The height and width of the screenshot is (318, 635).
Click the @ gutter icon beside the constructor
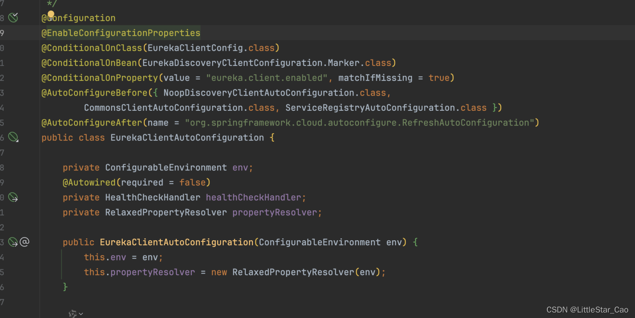click(x=25, y=242)
